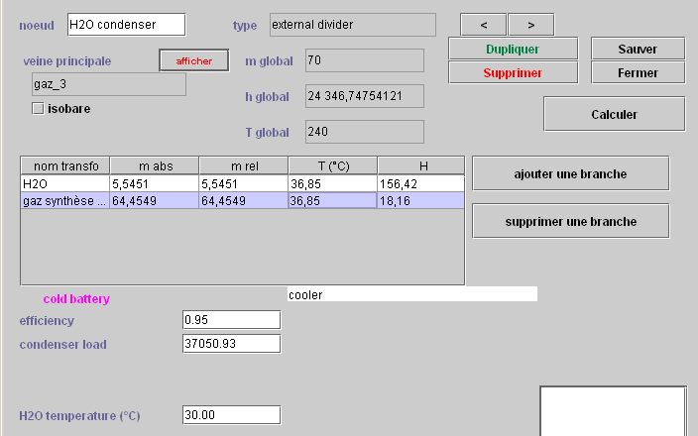Close the dialog with Fermer
Image resolution: width=698 pixels, height=436 pixels.
[x=638, y=72]
